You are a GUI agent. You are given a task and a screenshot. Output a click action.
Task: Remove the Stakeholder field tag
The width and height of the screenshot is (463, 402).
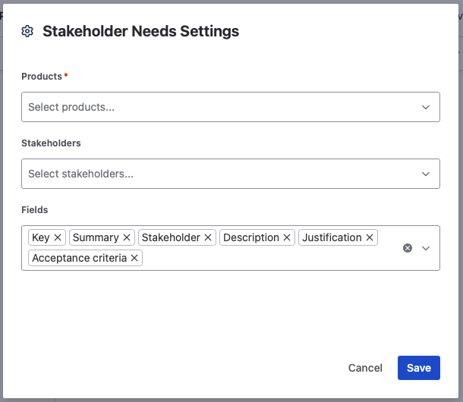coord(208,237)
